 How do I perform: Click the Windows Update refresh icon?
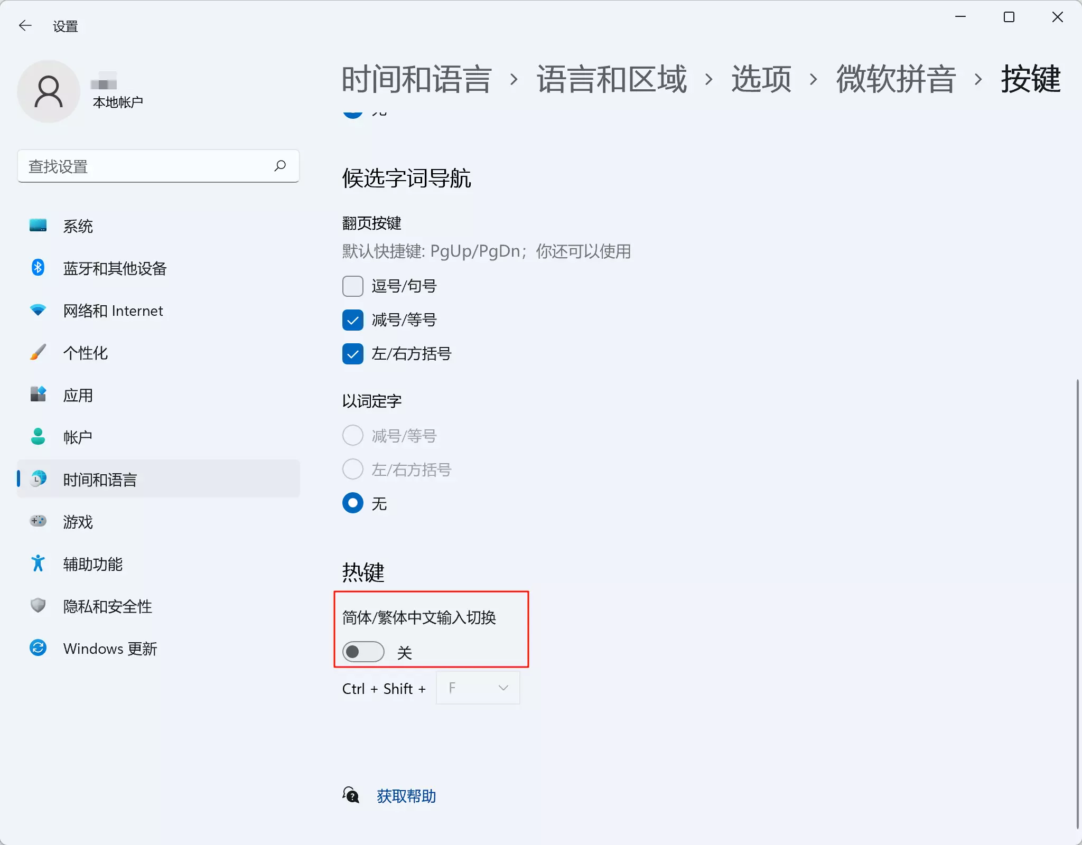pos(38,648)
